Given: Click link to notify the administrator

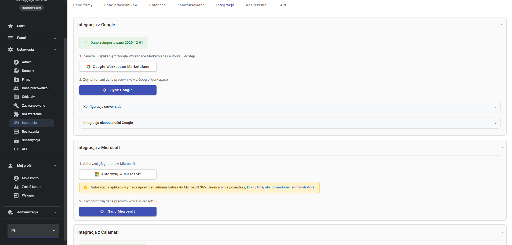Looking at the screenshot, I should click(x=281, y=187).
